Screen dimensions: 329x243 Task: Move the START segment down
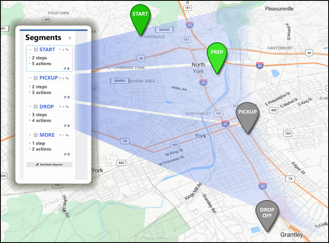(63, 50)
